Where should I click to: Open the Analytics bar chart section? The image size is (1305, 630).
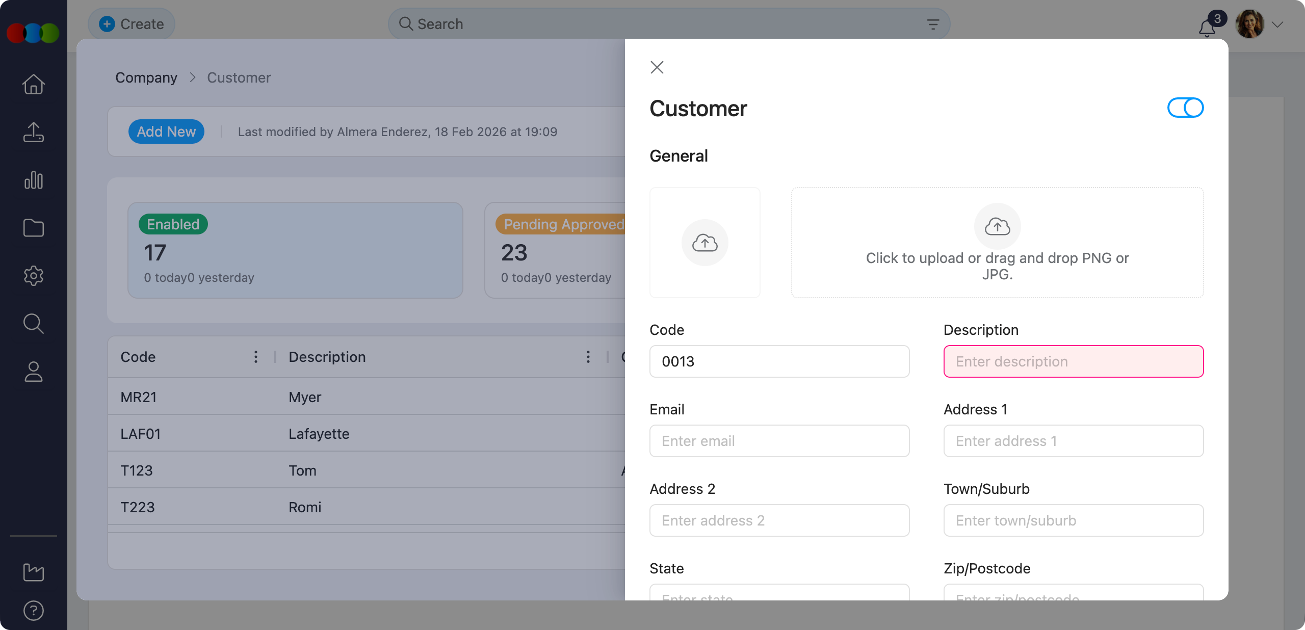tap(33, 180)
